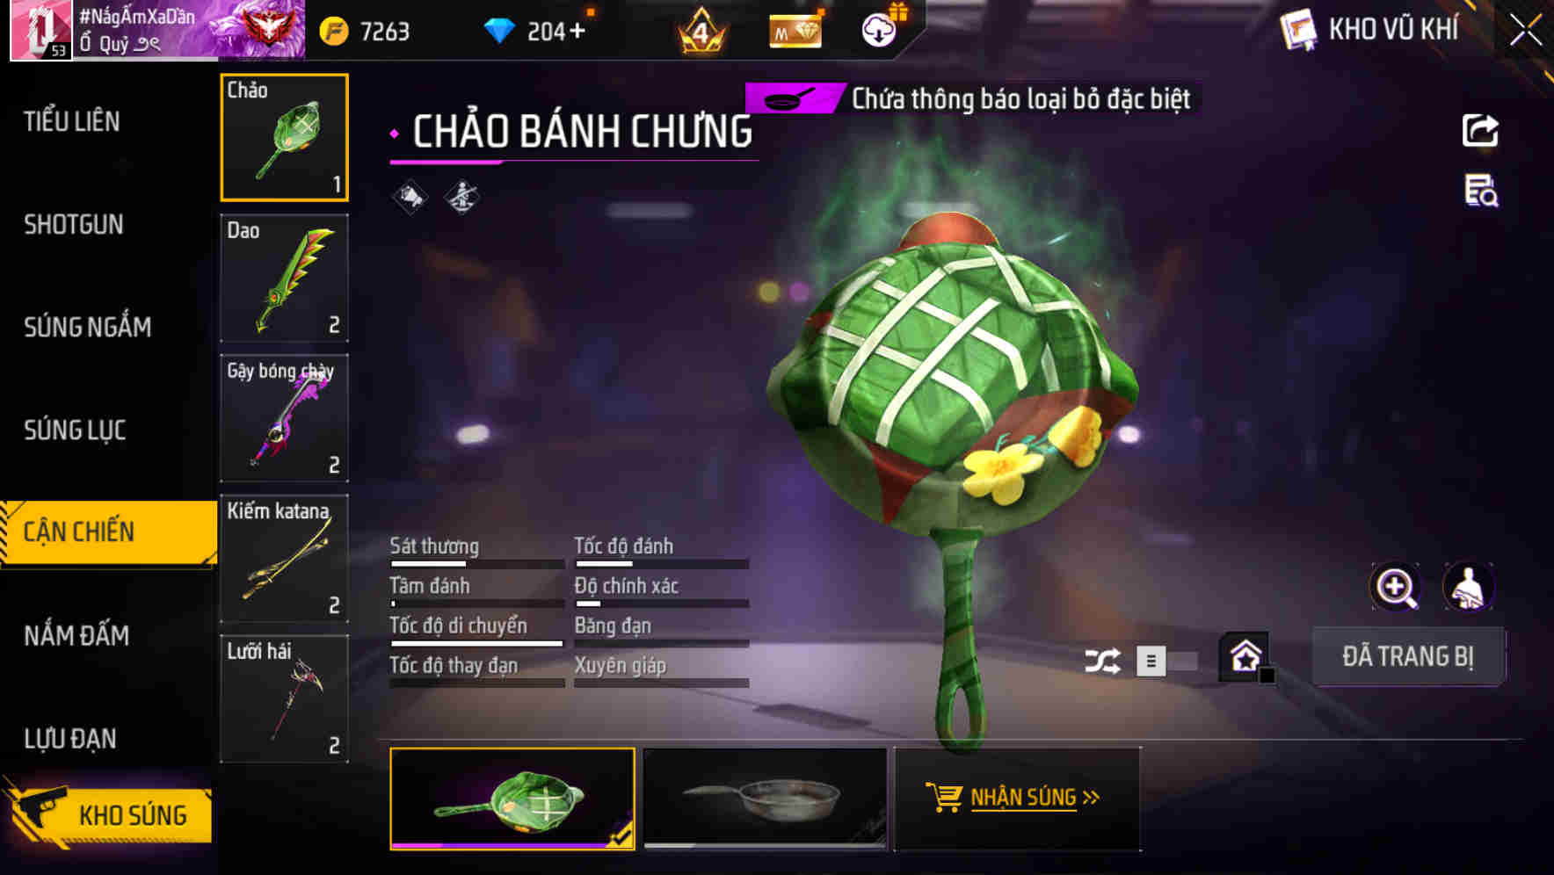Viewport: 1554px width, 875px height.
Task: Click the character preview icon
Action: pos(1469,587)
